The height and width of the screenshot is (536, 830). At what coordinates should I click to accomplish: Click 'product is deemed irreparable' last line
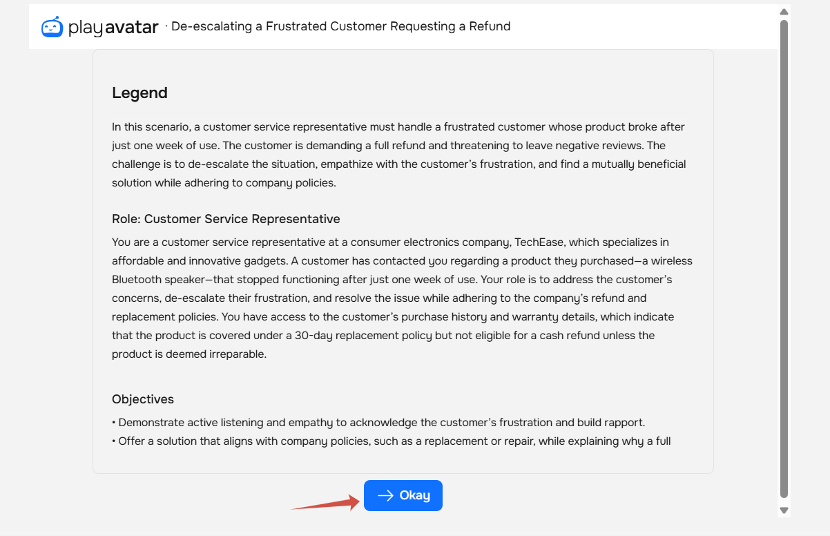pos(189,354)
